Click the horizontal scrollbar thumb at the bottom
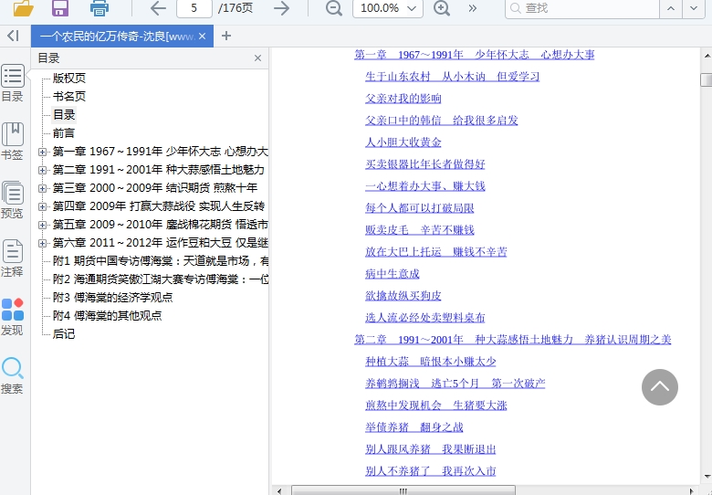 coord(403,491)
